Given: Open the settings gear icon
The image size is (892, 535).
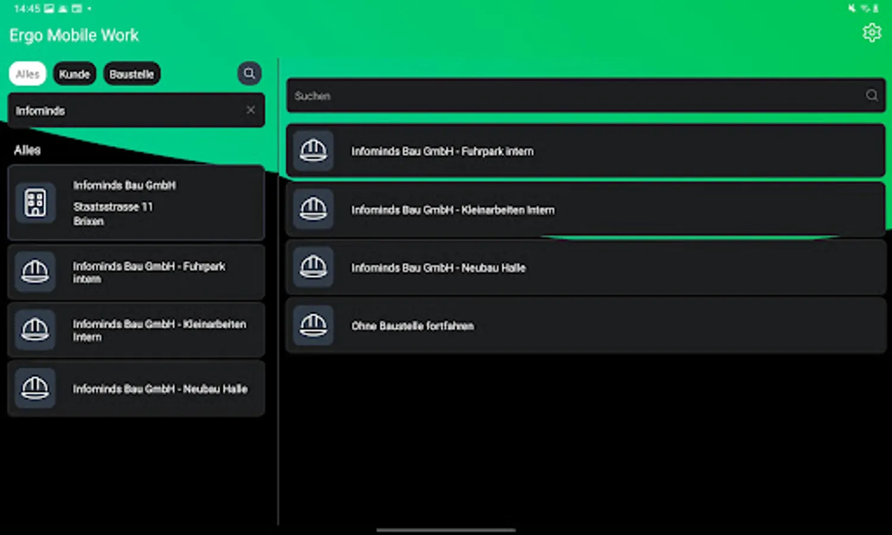Looking at the screenshot, I should (871, 33).
